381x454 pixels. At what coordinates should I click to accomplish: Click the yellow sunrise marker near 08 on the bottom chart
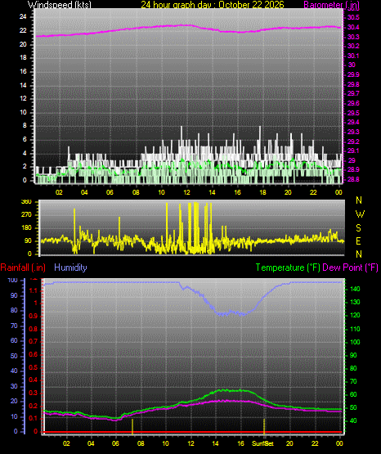point(132,426)
